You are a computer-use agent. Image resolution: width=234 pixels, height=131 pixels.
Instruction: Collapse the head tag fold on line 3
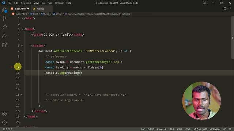(x=22, y=29)
